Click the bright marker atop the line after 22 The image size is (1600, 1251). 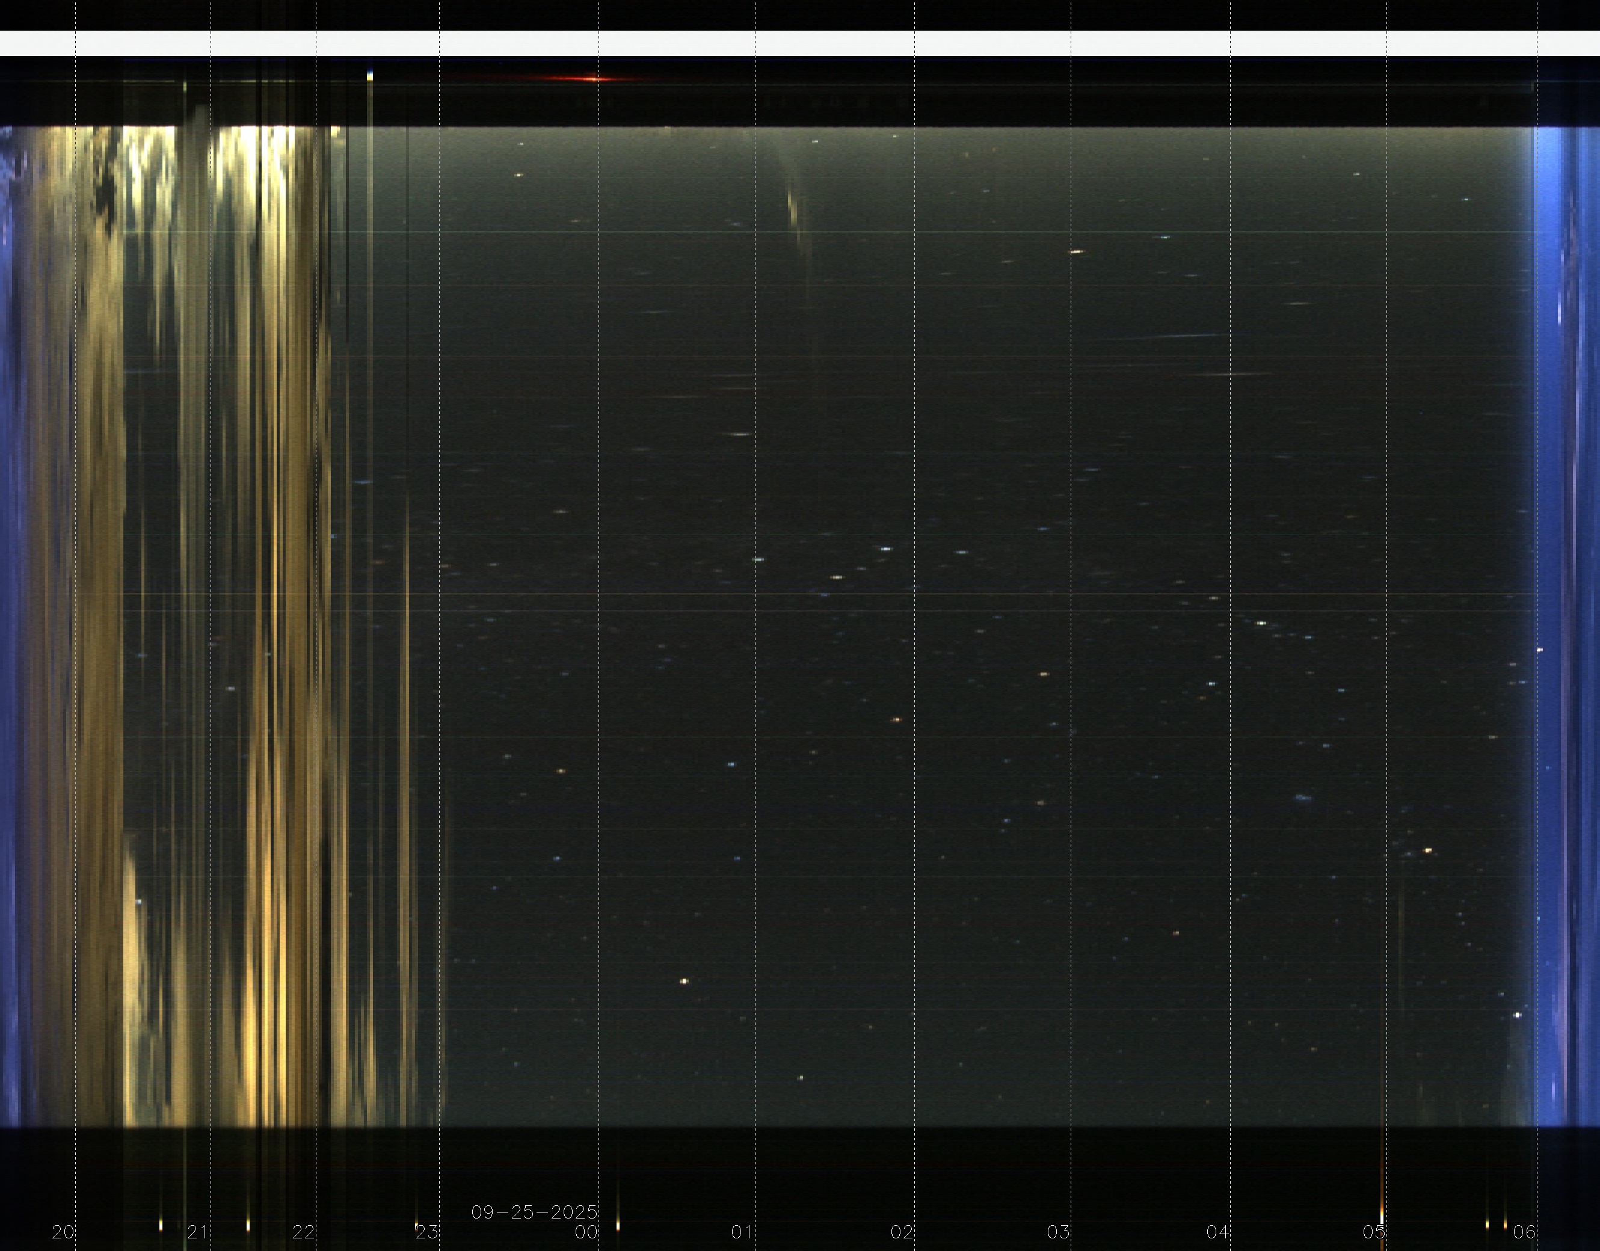pyautogui.click(x=370, y=75)
